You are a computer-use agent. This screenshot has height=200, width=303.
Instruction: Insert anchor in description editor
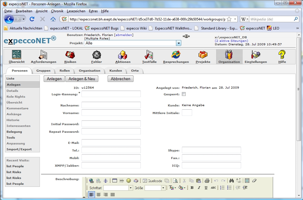point(106,181)
